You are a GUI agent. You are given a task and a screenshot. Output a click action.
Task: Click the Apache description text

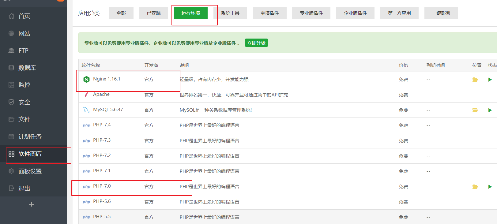point(234,95)
